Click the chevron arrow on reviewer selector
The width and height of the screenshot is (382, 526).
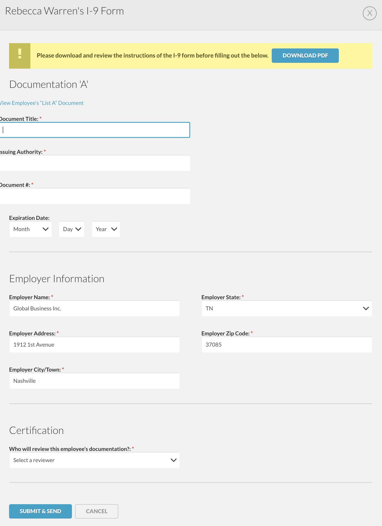pyautogui.click(x=173, y=460)
